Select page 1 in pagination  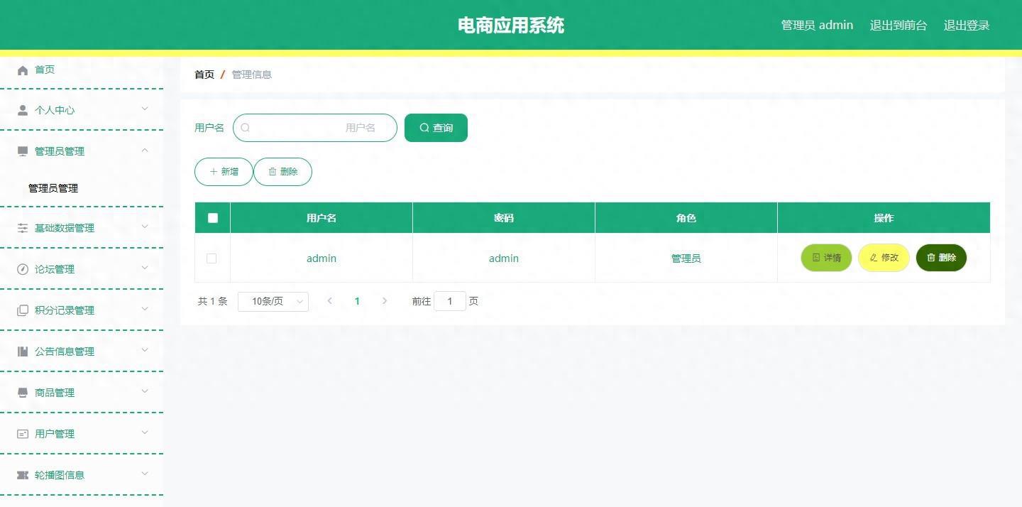click(x=357, y=301)
